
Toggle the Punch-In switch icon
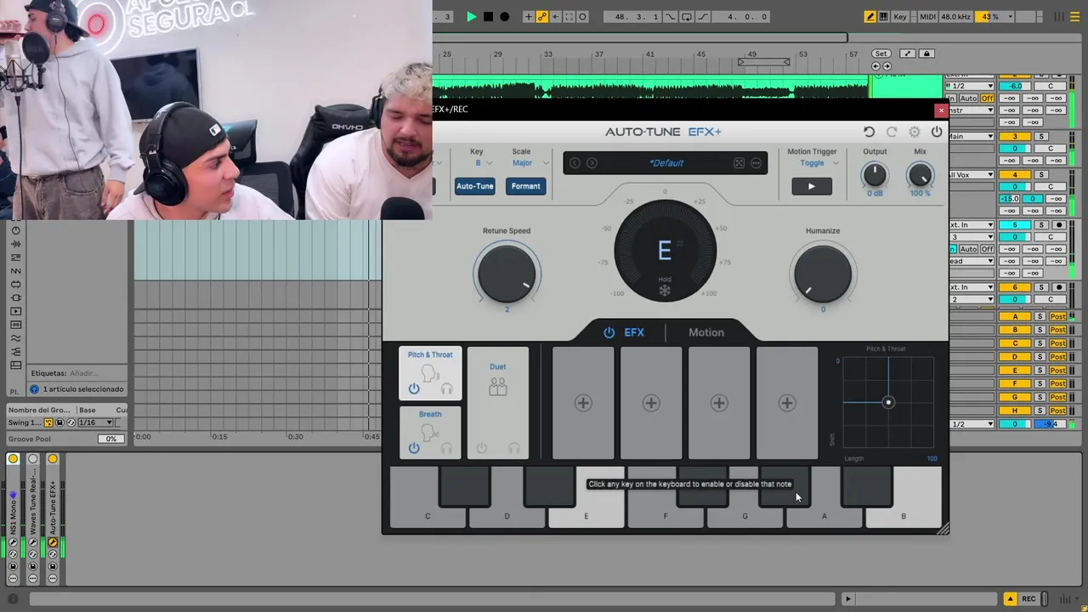coord(670,16)
